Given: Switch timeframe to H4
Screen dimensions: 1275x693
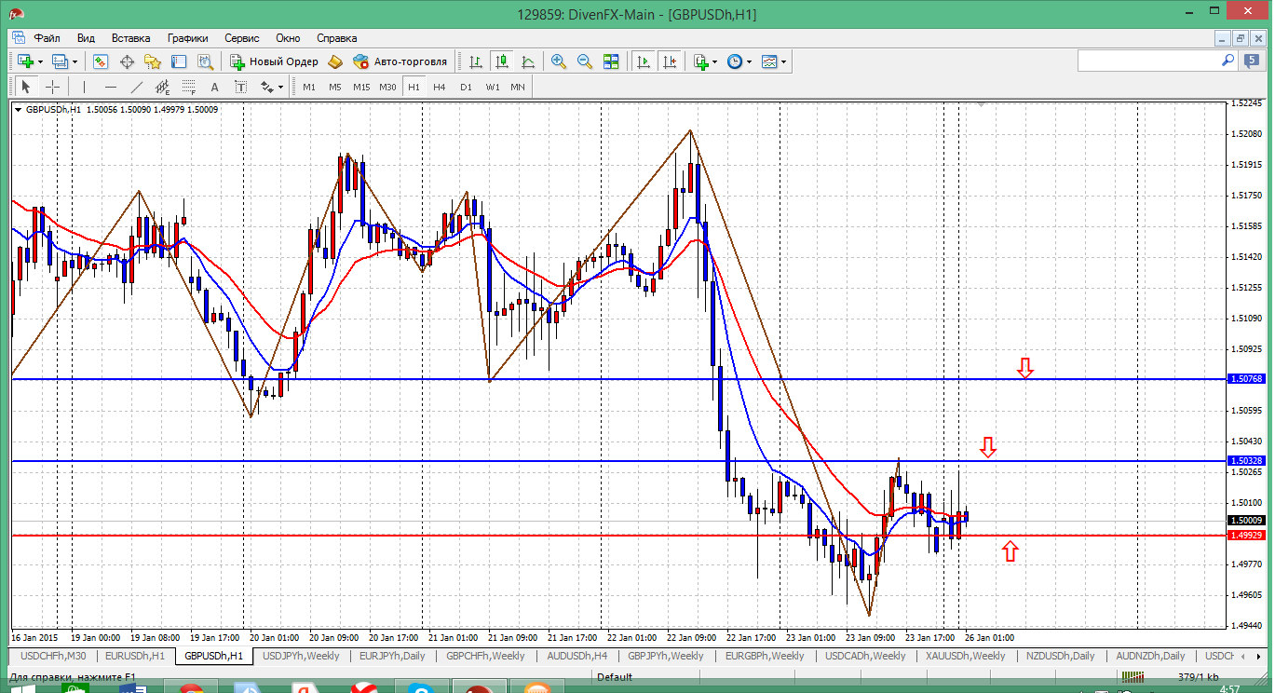Looking at the screenshot, I should point(440,87).
